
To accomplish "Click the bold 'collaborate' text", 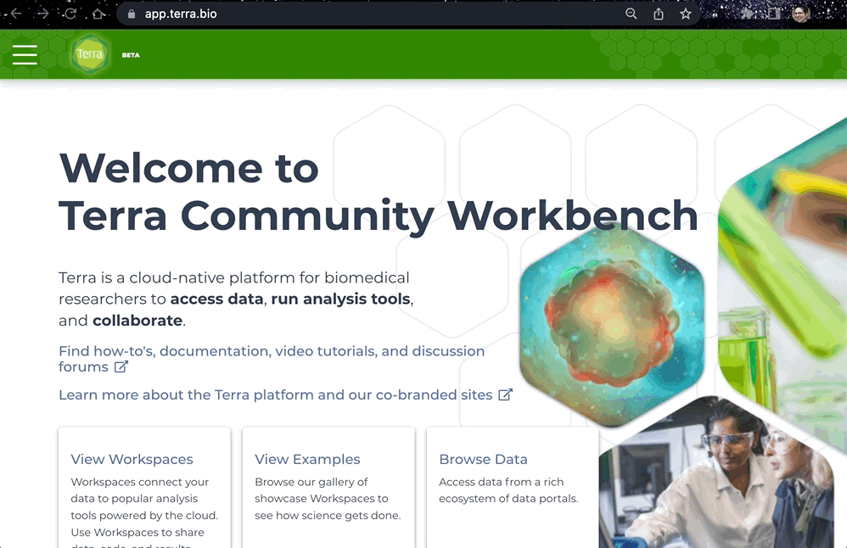I will (x=137, y=321).
